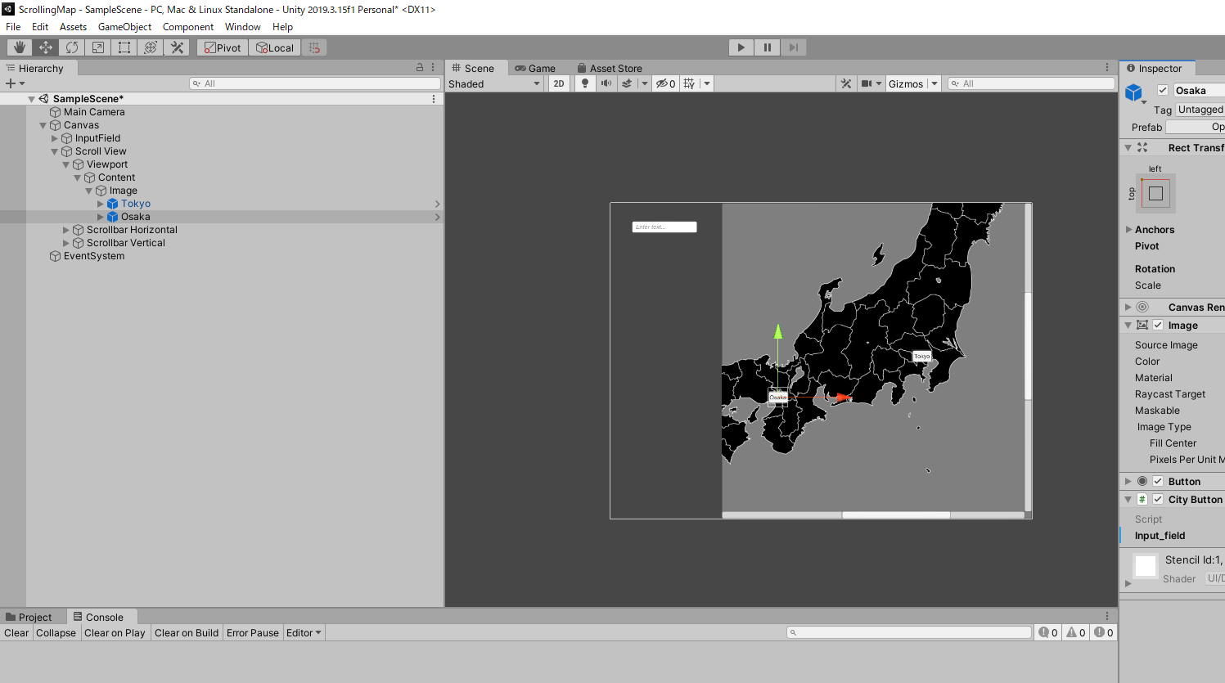The image size is (1225, 683).
Task: Toggle grid snapping icon in toolbar
Action: tap(314, 47)
